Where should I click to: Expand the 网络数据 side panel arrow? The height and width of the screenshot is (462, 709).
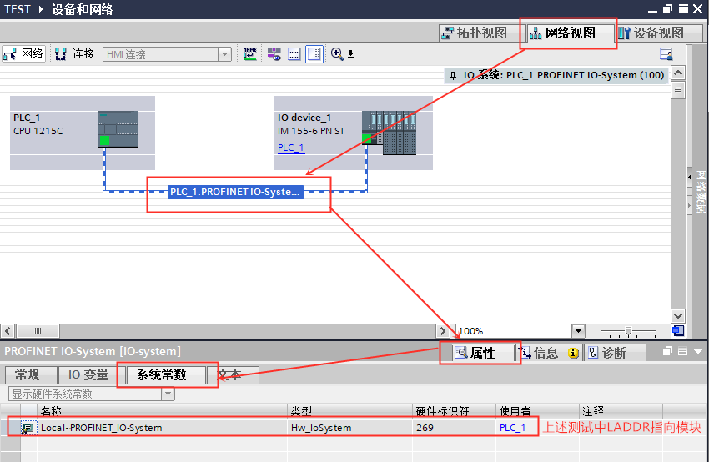690,177
